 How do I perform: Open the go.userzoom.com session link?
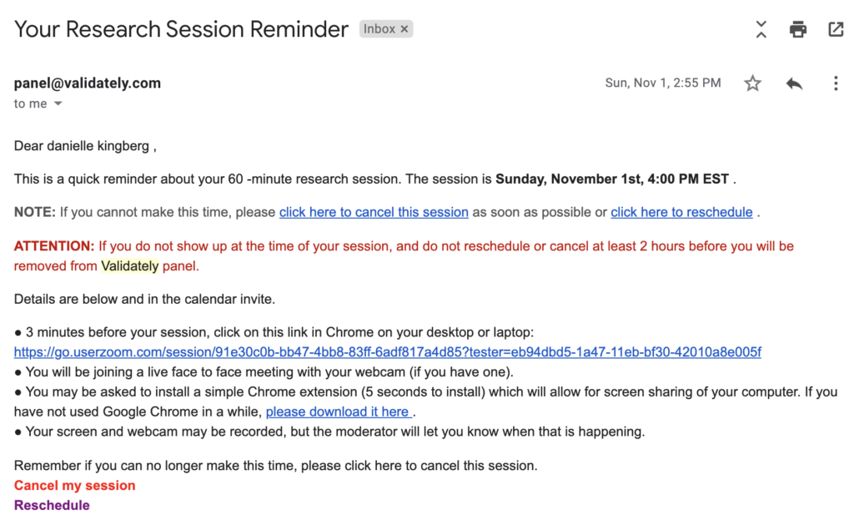point(387,352)
